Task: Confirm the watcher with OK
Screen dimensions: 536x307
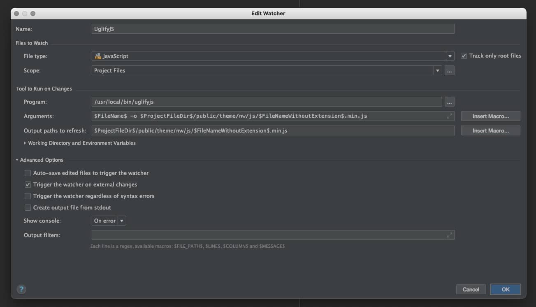Action: click(x=506, y=289)
